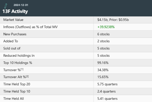Select the green +39.9238% inflows value

click(106, 27)
